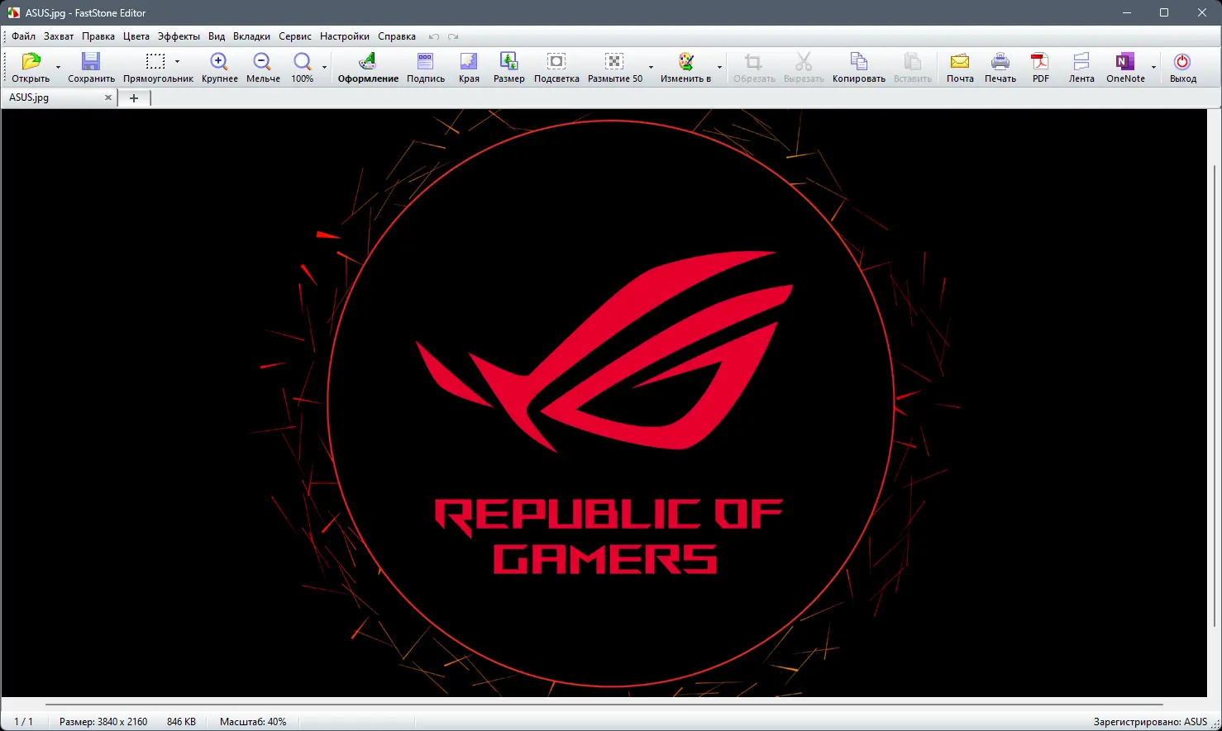The height and width of the screenshot is (731, 1222).
Task: Open the Файл menu
Action: (23, 36)
